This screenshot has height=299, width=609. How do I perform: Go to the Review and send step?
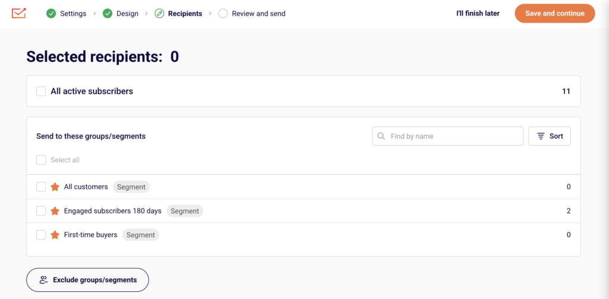pyautogui.click(x=259, y=14)
